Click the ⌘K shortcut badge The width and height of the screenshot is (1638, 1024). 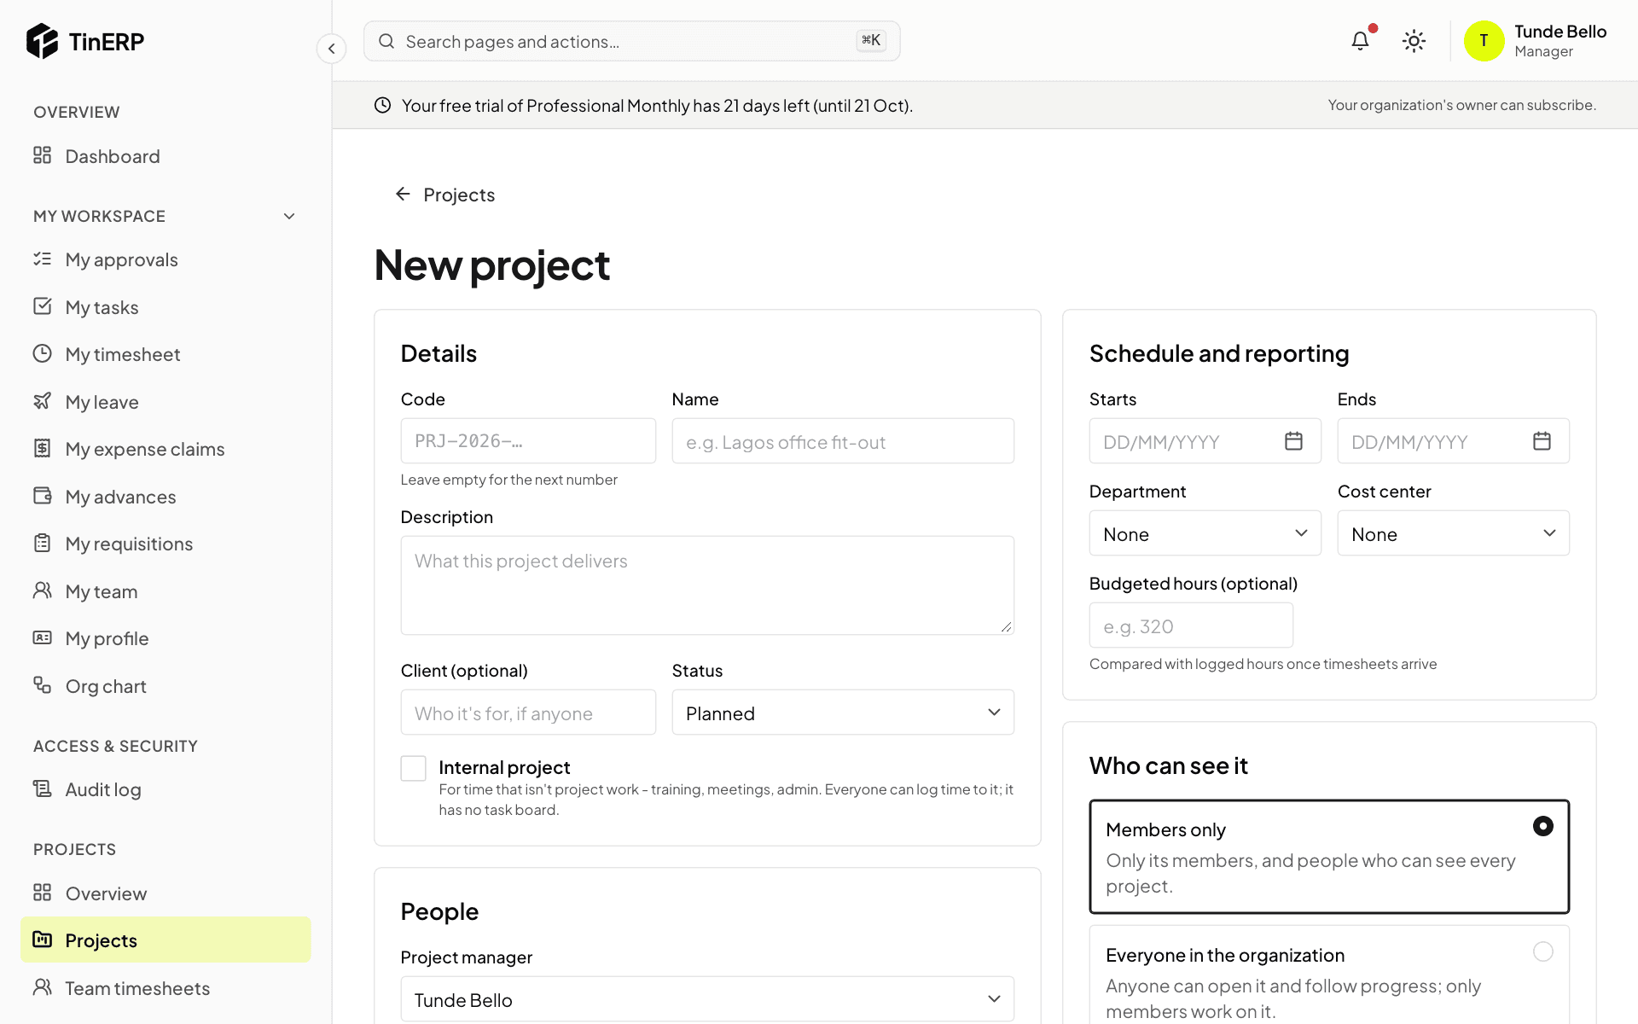tap(871, 40)
